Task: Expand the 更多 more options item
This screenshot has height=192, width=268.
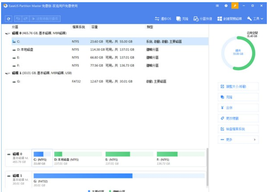Action: 238,140
